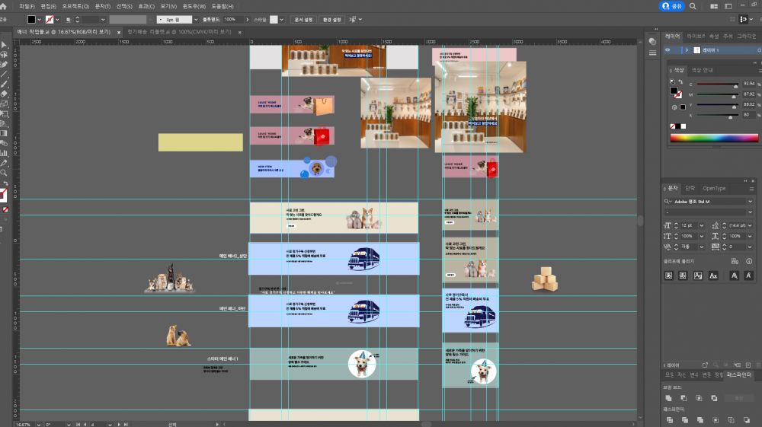Click the Unite shape mode icon in Pathfinder
Viewport: 762px width, 427px height.
point(669,398)
